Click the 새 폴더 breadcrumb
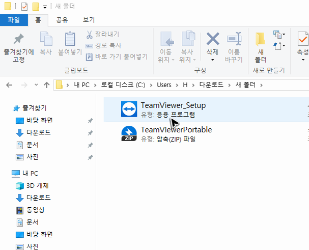The image size is (309, 250). pos(245,85)
